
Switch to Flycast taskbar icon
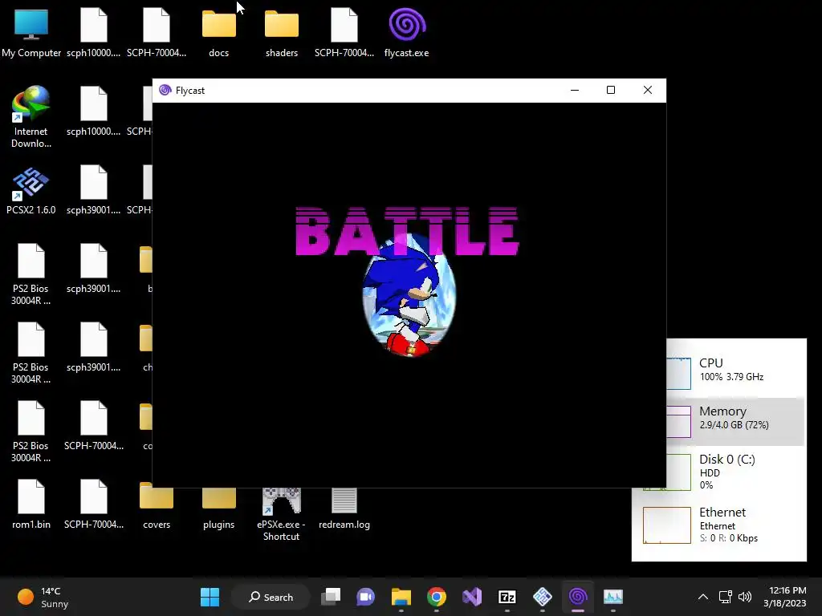(x=578, y=597)
